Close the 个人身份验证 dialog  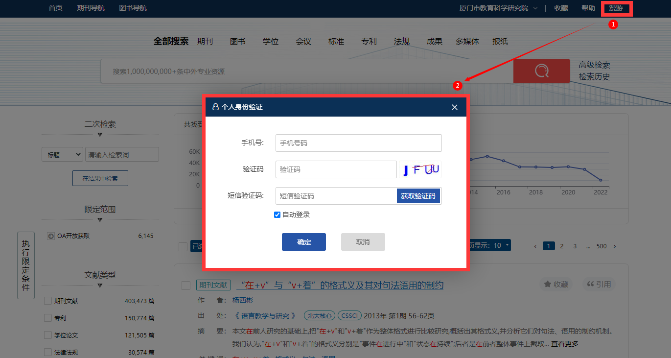click(455, 107)
